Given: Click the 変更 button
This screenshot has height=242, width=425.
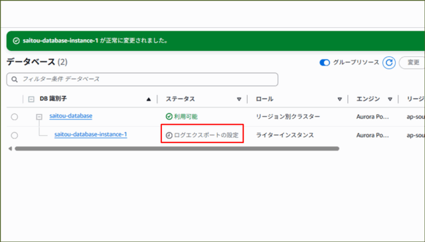Looking at the screenshot, I should [412, 62].
